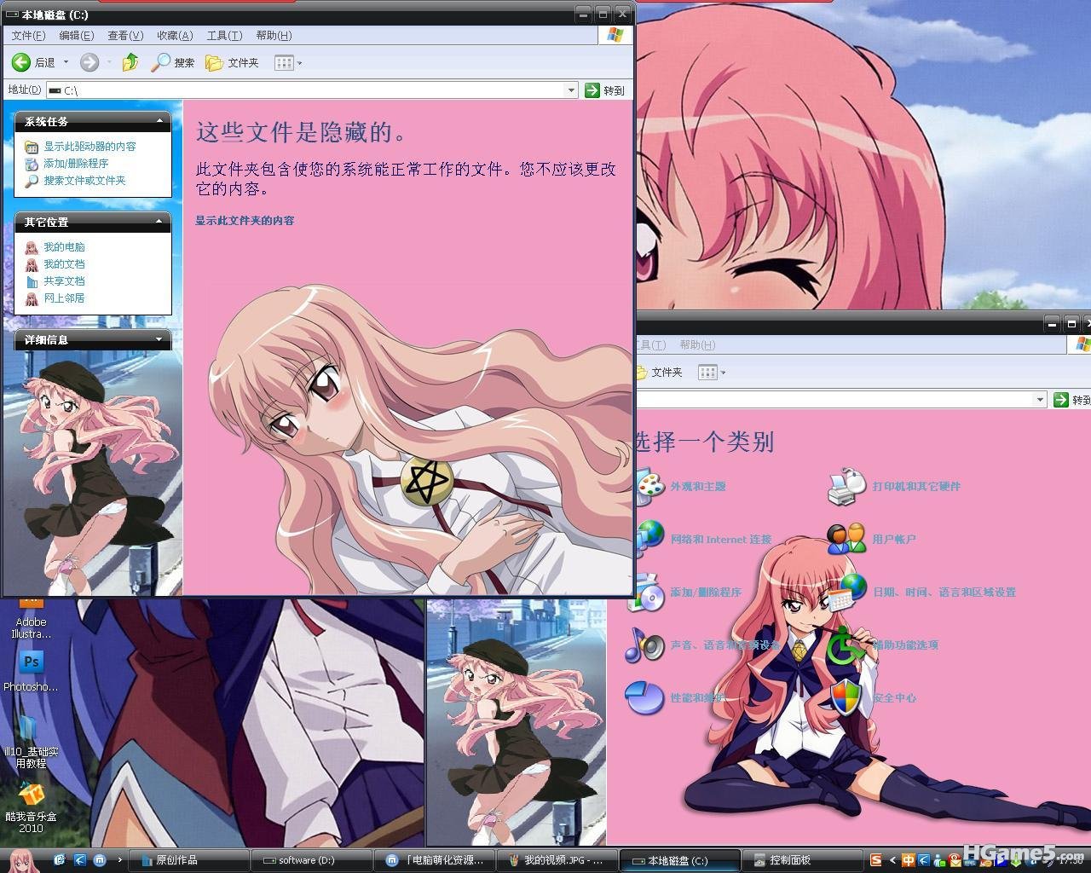
Task: Open 共享文档 from Other Places
Action: coord(64,281)
